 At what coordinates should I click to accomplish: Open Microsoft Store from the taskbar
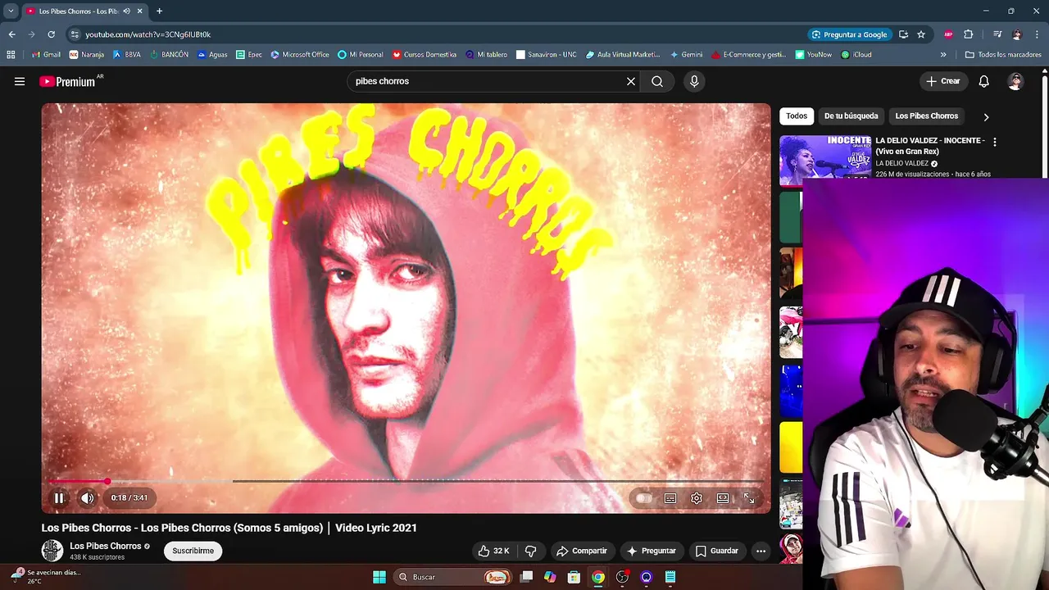(x=574, y=577)
